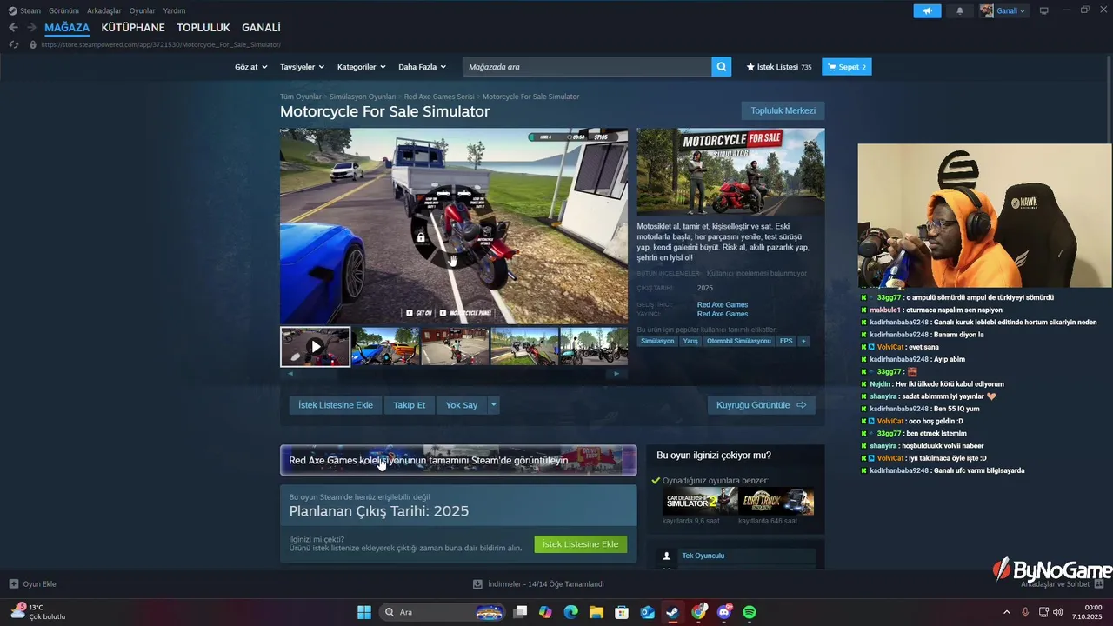Click the padlock icon beside the URL
The height and width of the screenshot is (626, 1113).
(x=33, y=44)
